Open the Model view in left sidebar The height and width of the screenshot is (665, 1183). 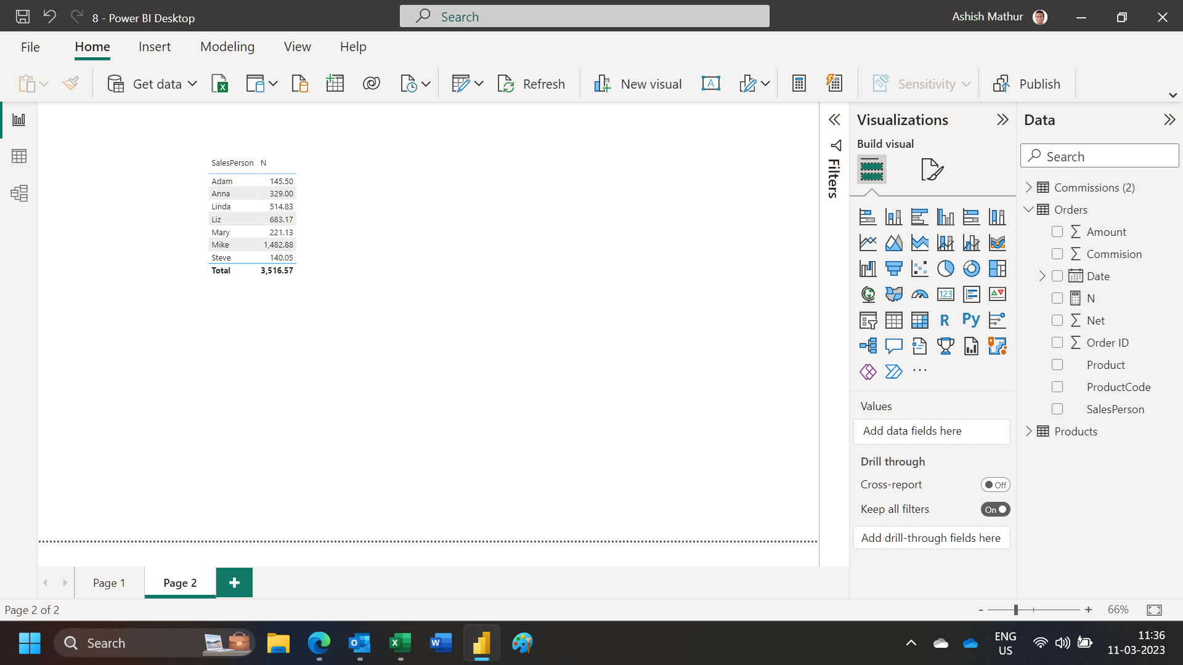coord(19,193)
